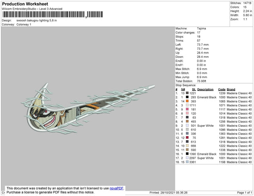Screen dimensions: 254x196
Task: Click the light pink swatch in stop 6
Action: coord(187,113)
